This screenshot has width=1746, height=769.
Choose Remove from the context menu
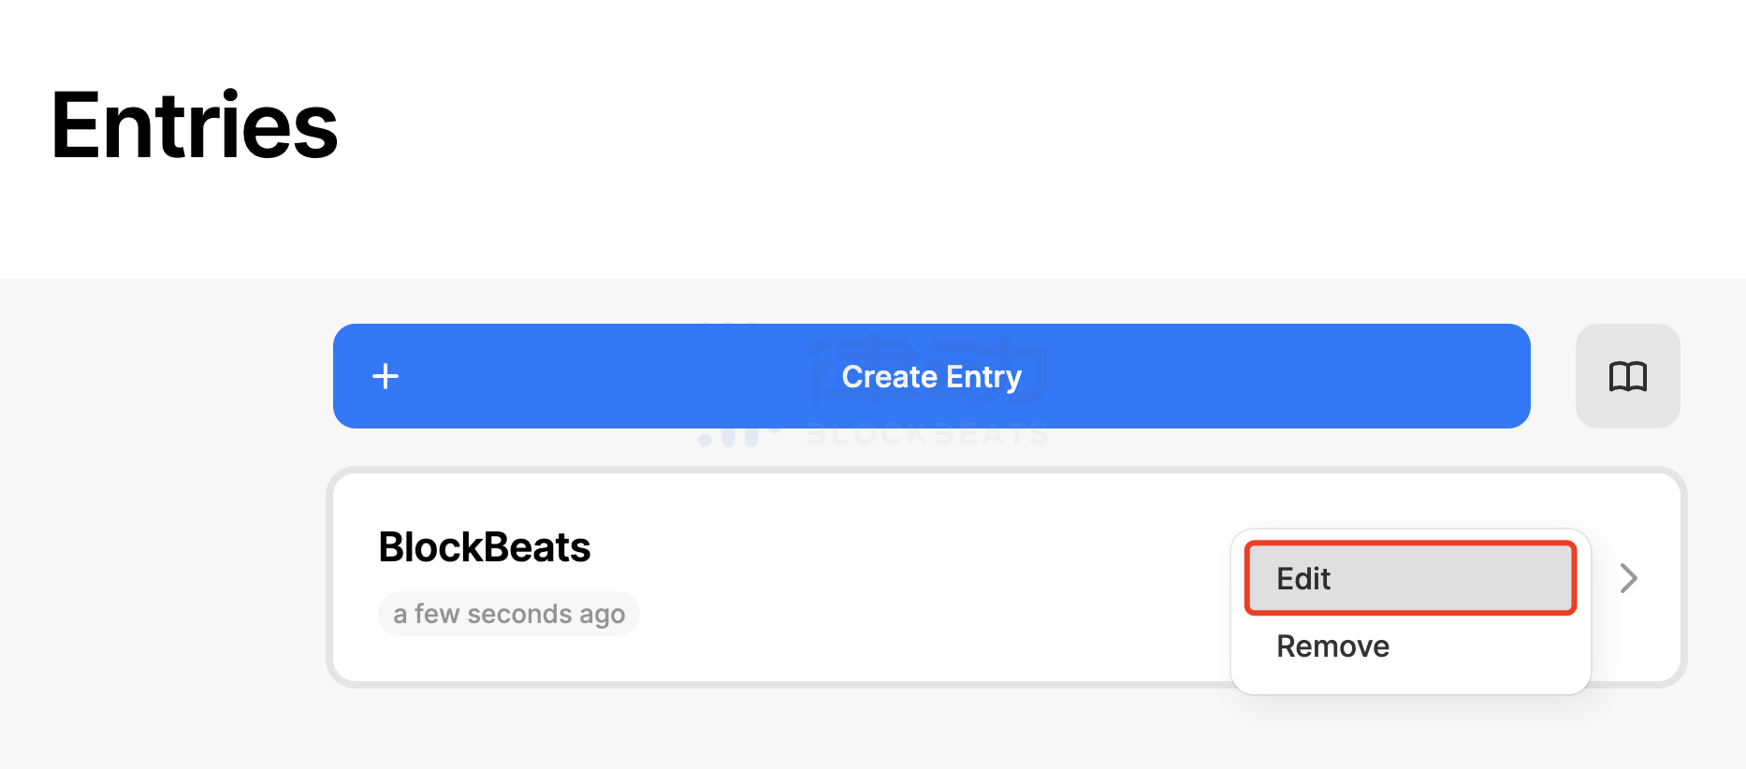1332,646
